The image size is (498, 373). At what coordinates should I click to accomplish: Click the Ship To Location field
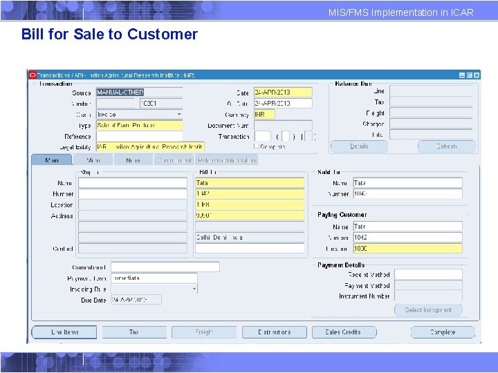tap(133, 204)
